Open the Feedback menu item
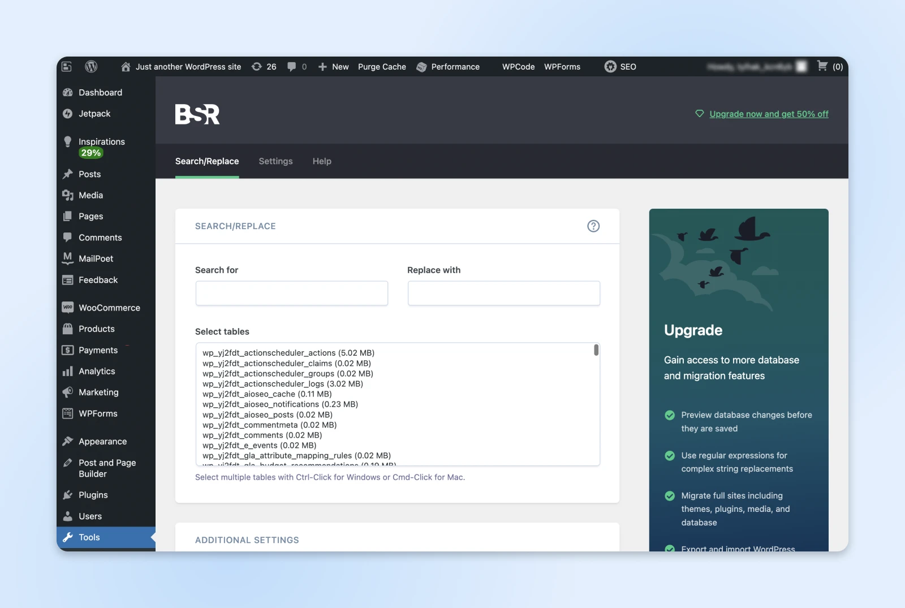 106,280
